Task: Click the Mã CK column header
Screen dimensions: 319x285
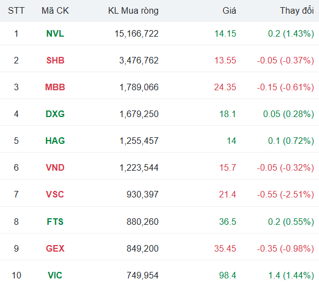Action: [x=55, y=10]
